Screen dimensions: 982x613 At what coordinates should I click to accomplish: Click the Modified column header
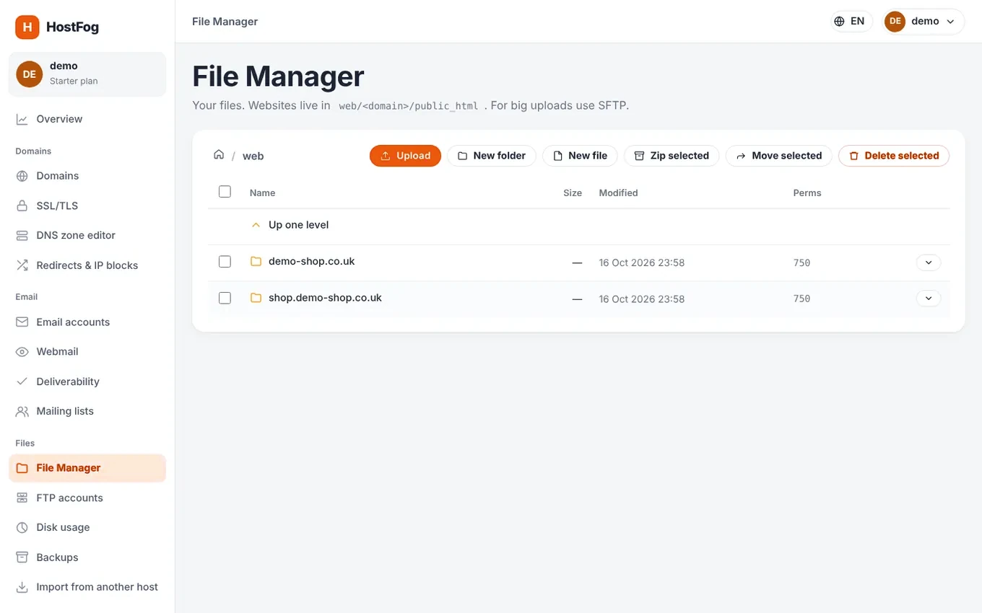618,193
